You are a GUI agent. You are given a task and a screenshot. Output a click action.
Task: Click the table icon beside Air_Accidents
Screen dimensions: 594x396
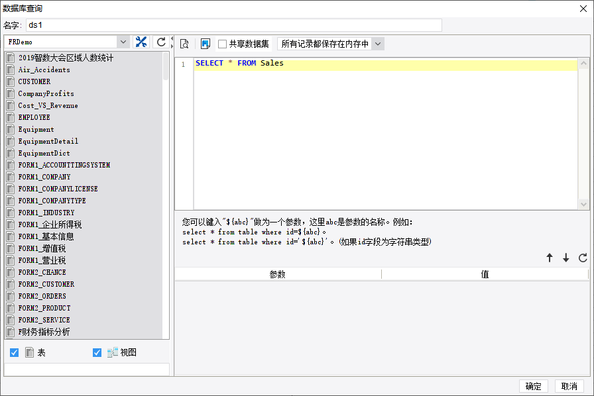(11, 70)
